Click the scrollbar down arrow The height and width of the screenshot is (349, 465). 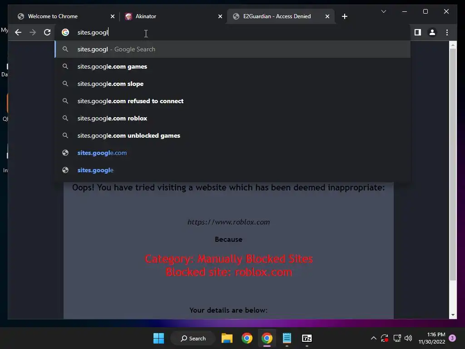coord(453,315)
